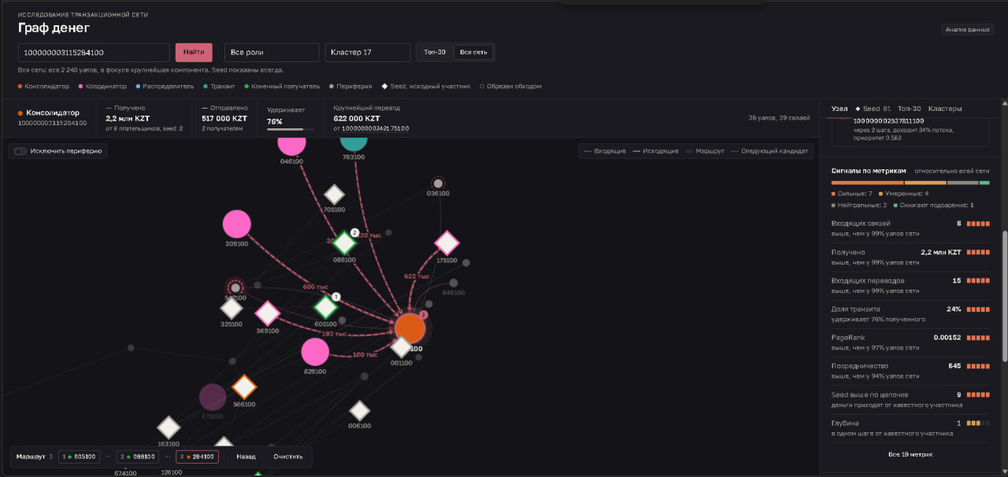Select white diamond node 163100
Image resolution: width=1008 pixels, height=477 pixels.
[169, 427]
